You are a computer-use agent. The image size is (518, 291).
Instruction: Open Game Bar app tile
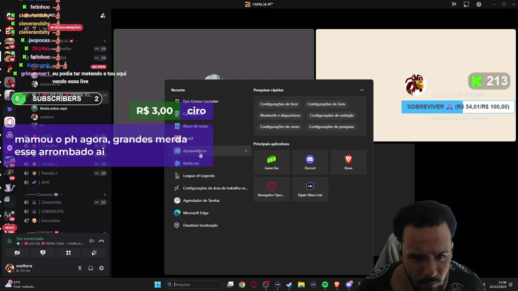click(272, 162)
